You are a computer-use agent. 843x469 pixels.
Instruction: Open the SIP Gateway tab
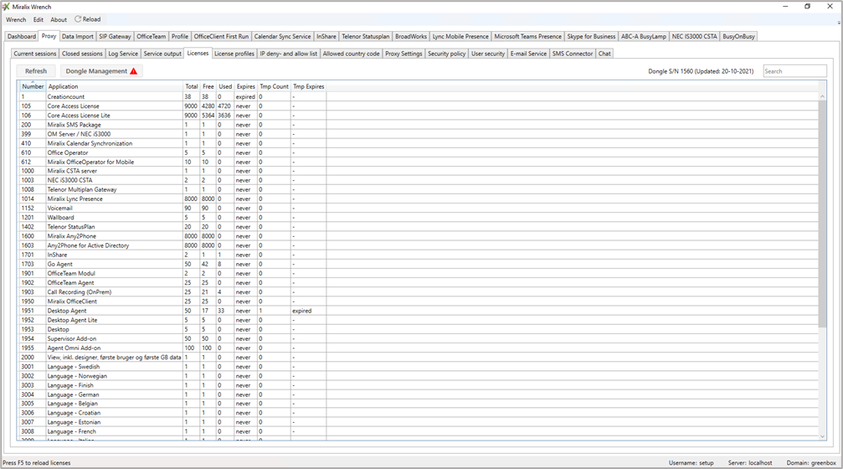115,37
